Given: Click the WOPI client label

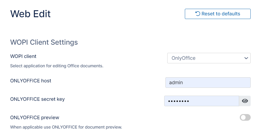Looking at the screenshot, I should click(23, 56).
